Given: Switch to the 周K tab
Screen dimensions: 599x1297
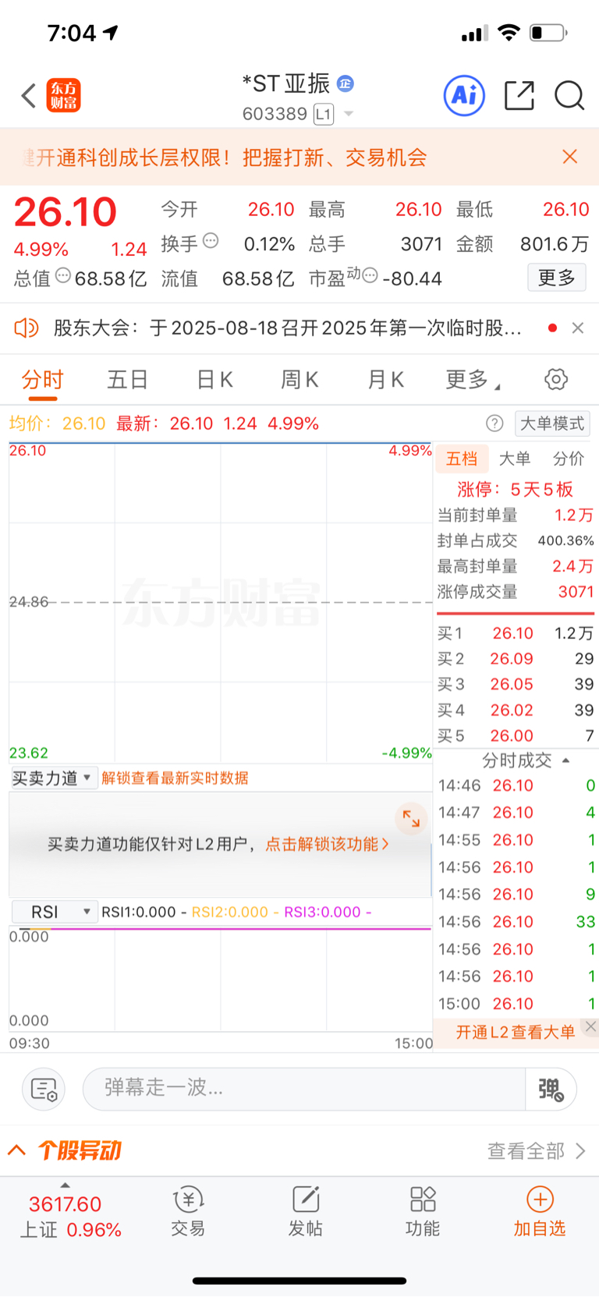Looking at the screenshot, I should 299,380.
